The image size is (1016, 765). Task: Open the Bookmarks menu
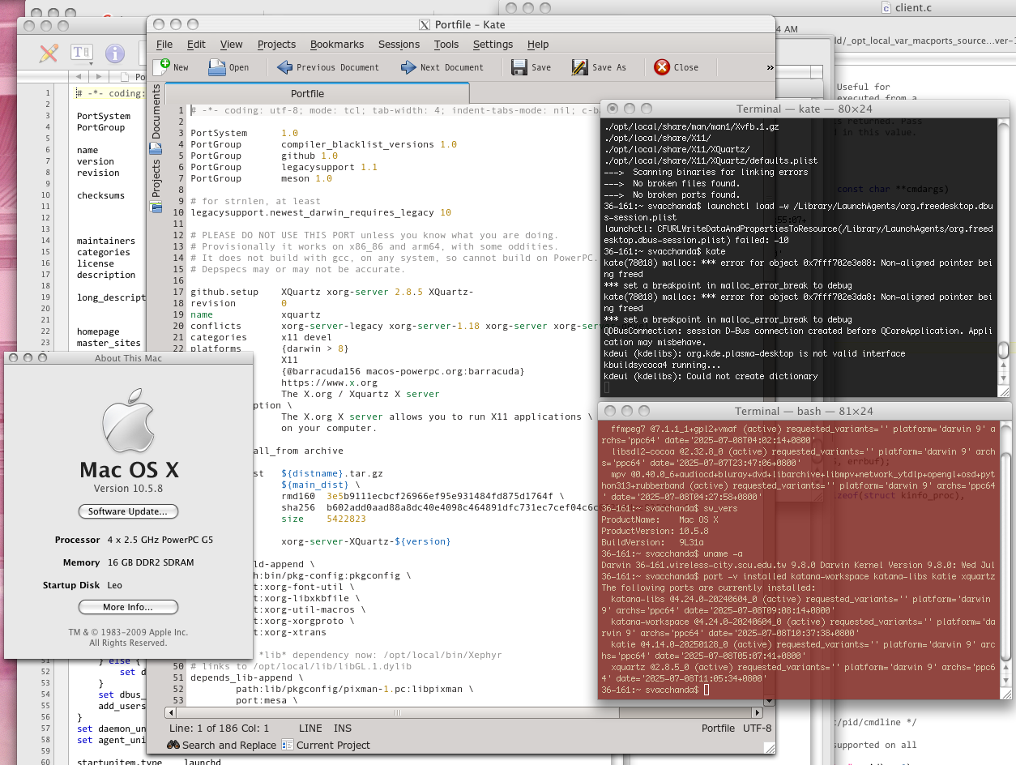(337, 45)
